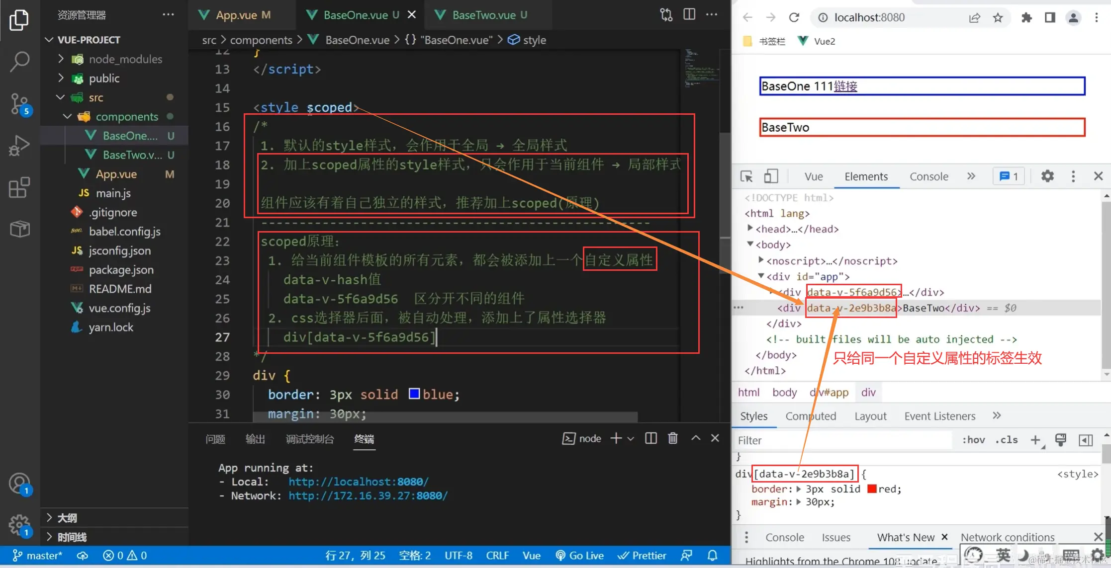The height and width of the screenshot is (568, 1111).
Task: Open the Run and Debug view
Action: click(x=19, y=146)
